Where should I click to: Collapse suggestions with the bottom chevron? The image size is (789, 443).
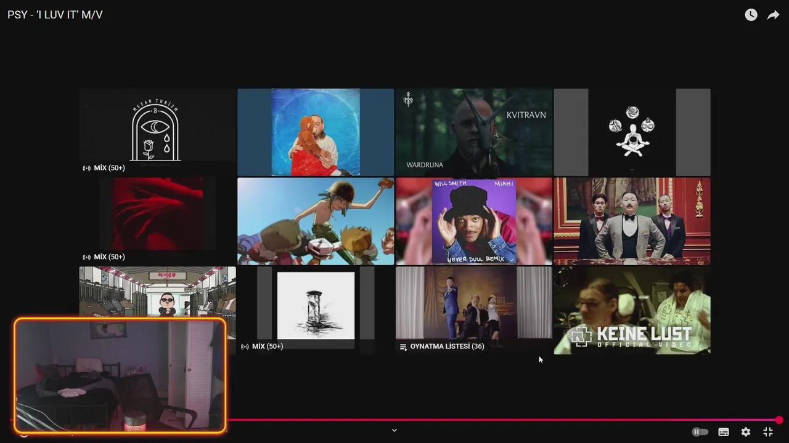click(x=394, y=430)
